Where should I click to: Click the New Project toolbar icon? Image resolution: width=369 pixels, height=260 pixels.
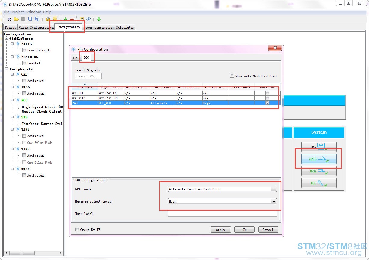(x=10, y=19)
